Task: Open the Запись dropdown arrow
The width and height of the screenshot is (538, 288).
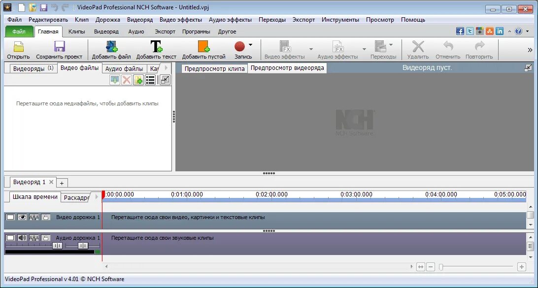Action: tap(250, 45)
